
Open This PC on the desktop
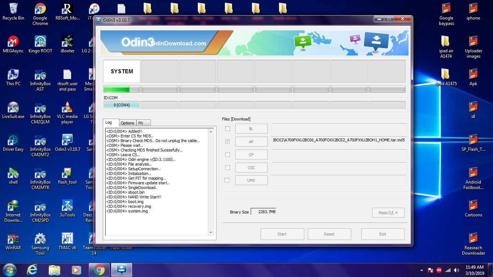pos(13,78)
